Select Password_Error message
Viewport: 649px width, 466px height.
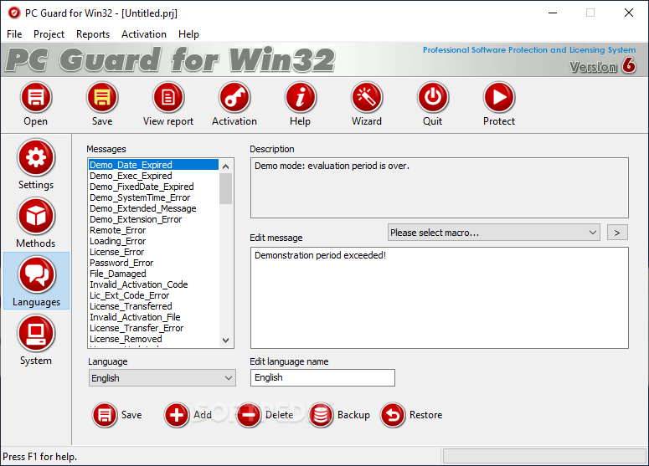coord(153,263)
